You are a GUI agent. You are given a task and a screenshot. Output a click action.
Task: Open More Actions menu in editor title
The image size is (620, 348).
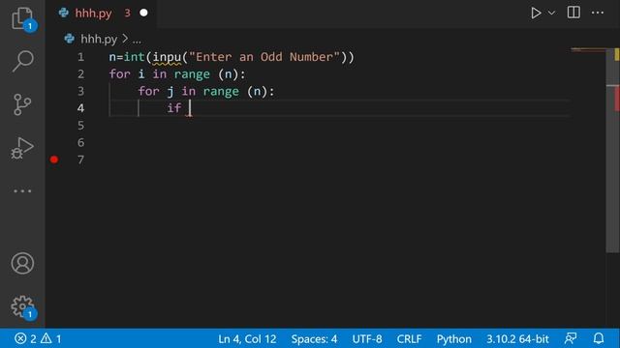point(598,13)
